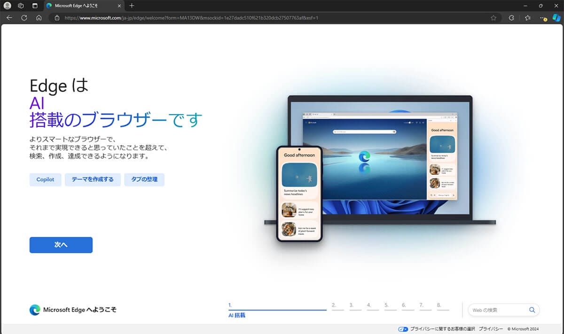Focus the address bar URL
Screen dimensions: 564x334
pos(192,18)
